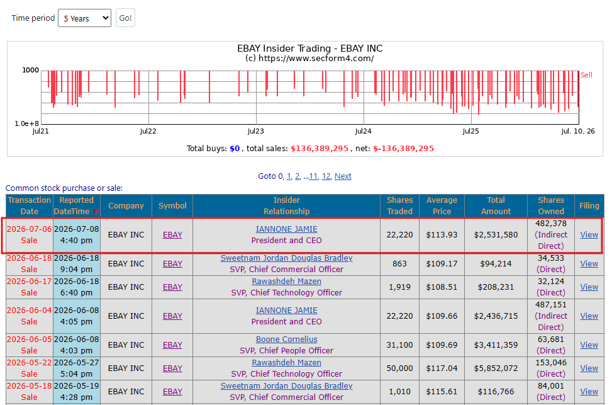Open EBAY symbol link in 2026-06-04 row
This screenshot has width=612, height=405.
[x=172, y=316]
